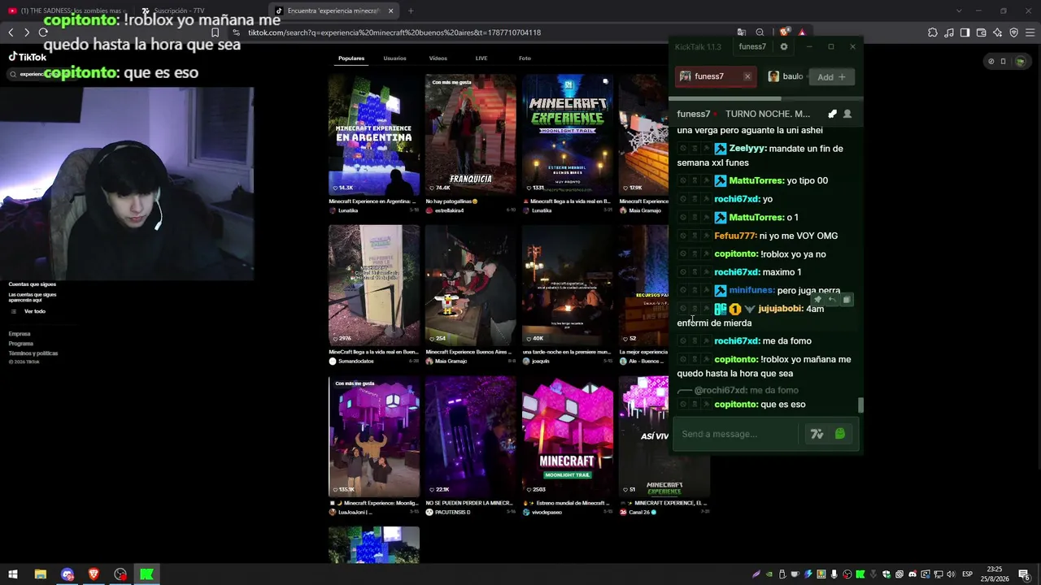This screenshot has width=1041, height=585.
Task: Open the 7TV emote picker
Action: [x=817, y=434]
